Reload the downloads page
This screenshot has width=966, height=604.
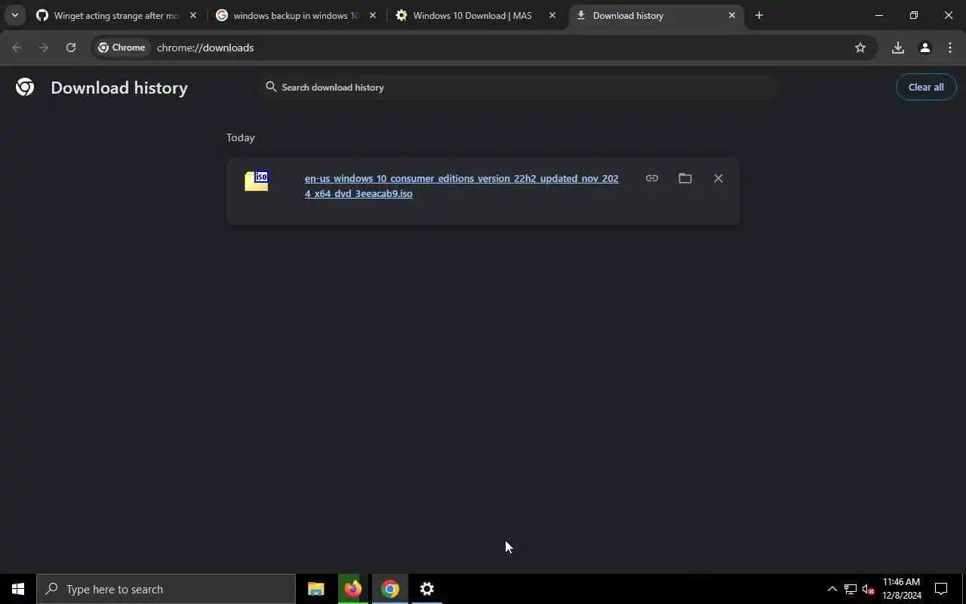71,48
